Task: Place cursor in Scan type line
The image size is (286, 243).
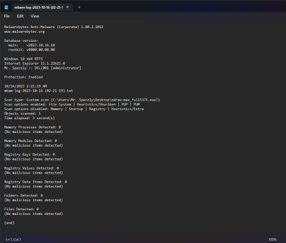Action: pyautogui.click(x=82, y=100)
